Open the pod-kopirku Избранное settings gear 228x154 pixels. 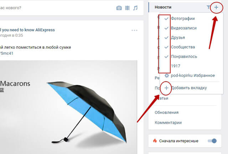click(x=167, y=75)
